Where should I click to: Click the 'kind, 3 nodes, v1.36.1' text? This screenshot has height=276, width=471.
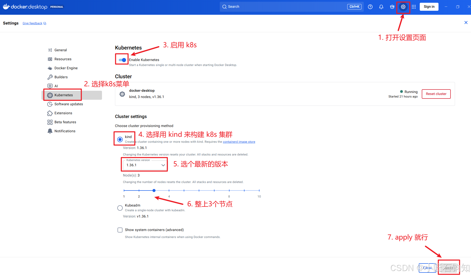click(146, 97)
